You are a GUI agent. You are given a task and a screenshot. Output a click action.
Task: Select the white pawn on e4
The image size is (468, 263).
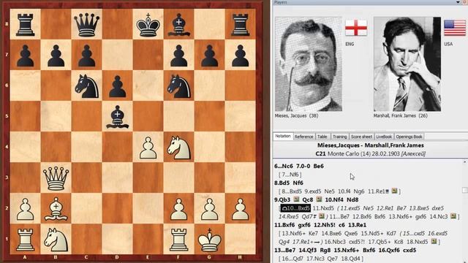[148, 148]
